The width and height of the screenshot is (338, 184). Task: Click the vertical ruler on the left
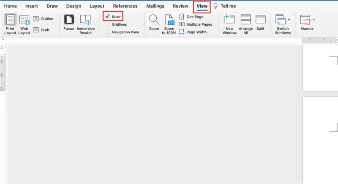click(x=3, y=67)
